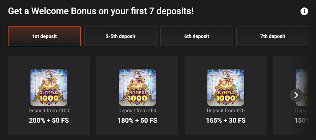Click the information icon next to heading
The height and width of the screenshot is (140, 316).
coord(304,11)
